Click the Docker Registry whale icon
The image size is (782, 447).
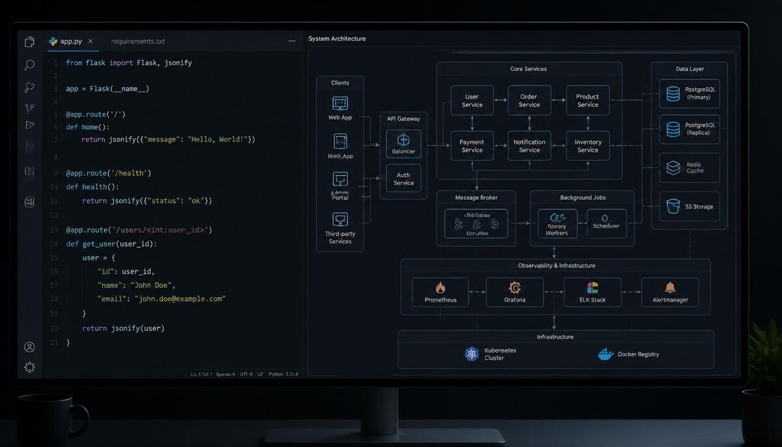[x=605, y=354]
